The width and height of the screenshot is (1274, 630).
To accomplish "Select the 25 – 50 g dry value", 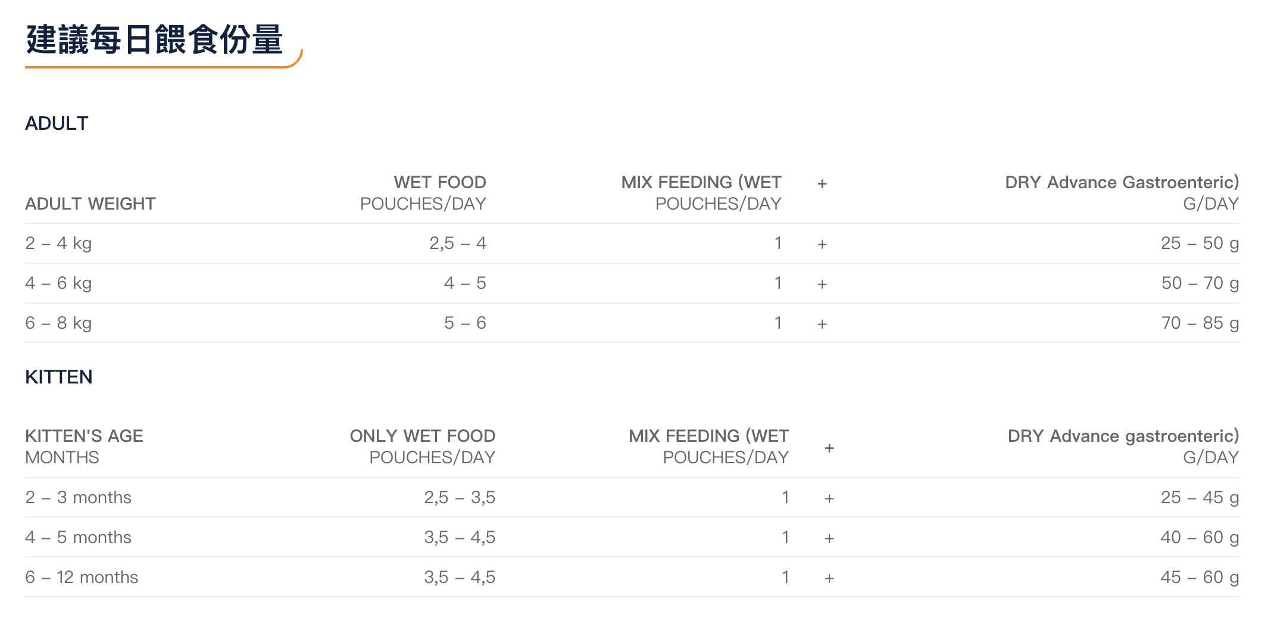I will [1199, 243].
